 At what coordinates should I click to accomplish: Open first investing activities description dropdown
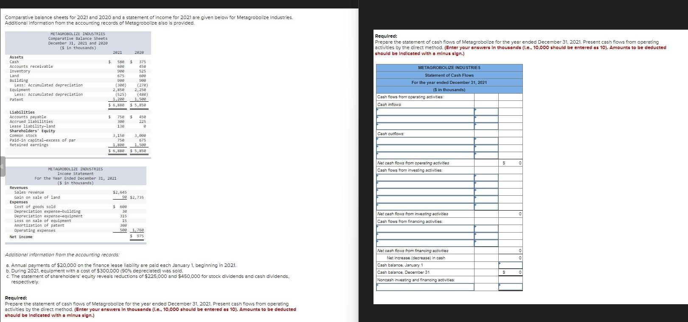tap(425, 178)
